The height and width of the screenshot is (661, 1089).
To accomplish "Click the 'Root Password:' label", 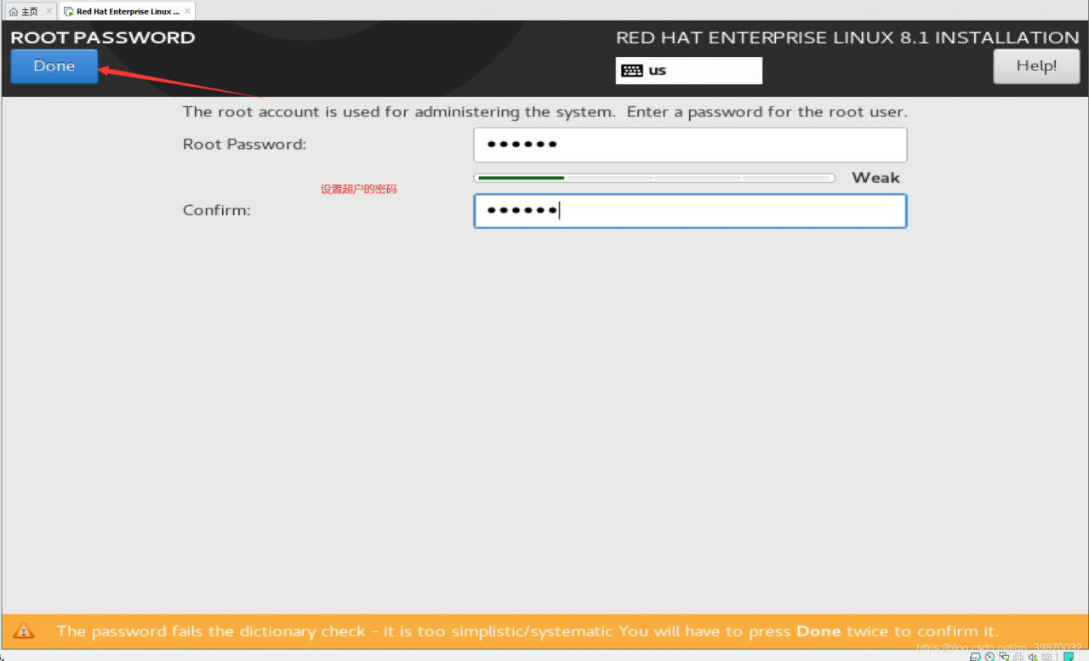I will 244,145.
